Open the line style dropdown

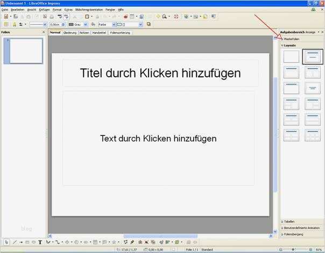(45, 25)
